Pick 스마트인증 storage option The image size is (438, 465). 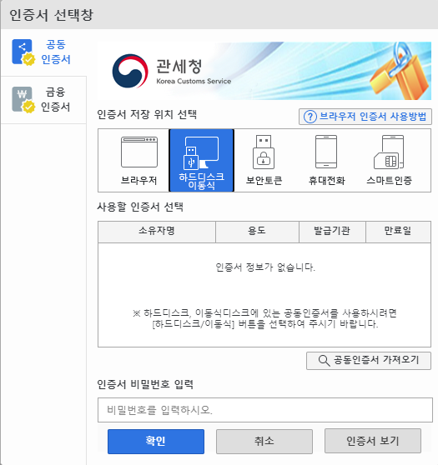pyautogui.click(x=390, y=161)
